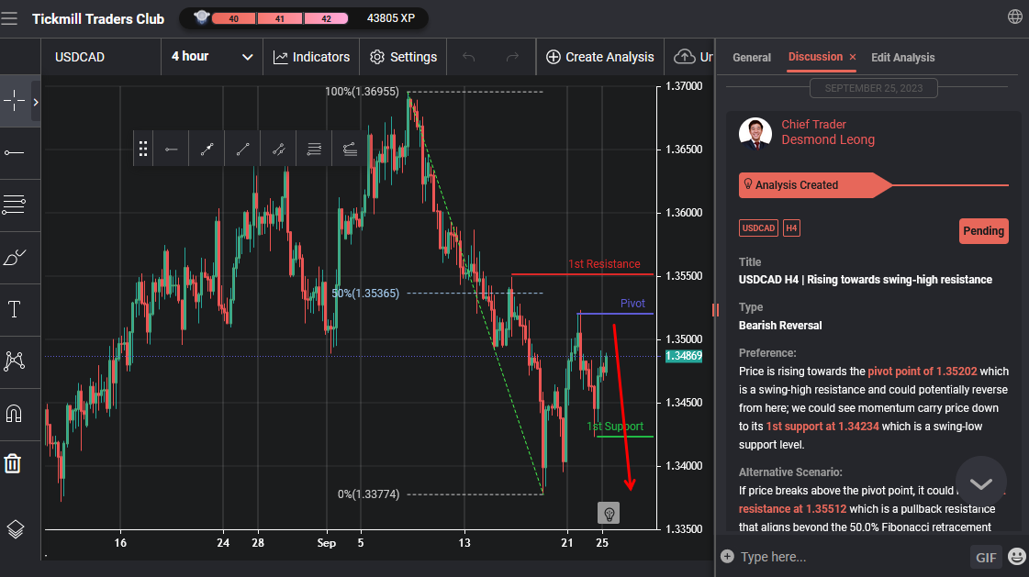The height and width of the screenshot is (577, 1029).
Task: Click the 50%(1.35365) Fibonacci label
Action: (364, 294)
